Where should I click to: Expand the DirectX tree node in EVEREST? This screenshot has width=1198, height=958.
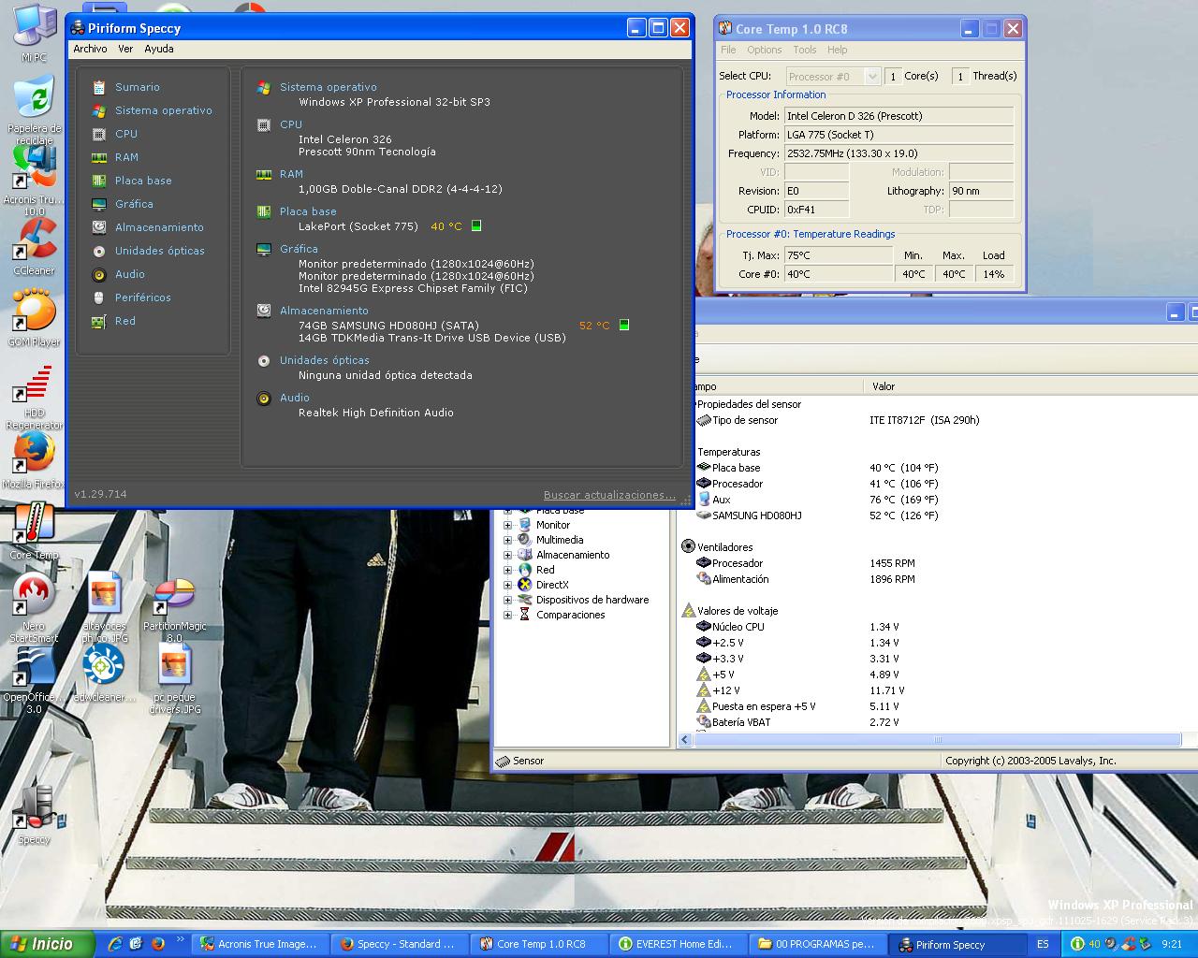508,585
